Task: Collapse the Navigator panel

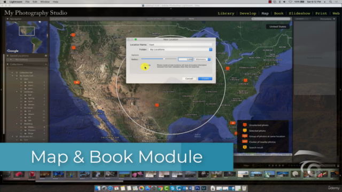Action: pyautogui.click(x=7, y=19)
